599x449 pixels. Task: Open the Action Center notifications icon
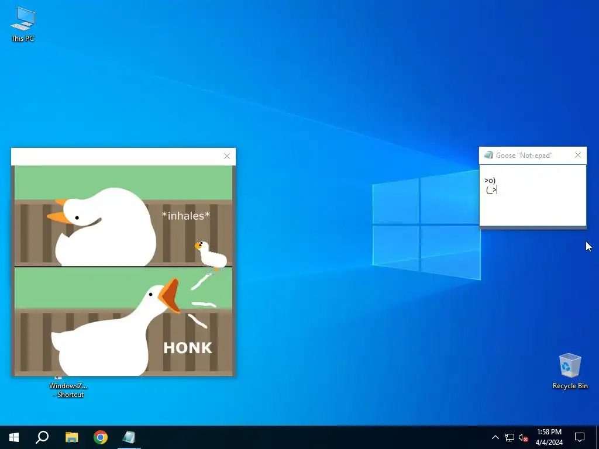click(580, 437)
